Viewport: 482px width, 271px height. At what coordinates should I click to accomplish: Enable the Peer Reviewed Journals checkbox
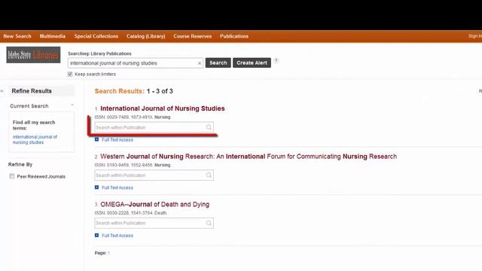(12, 176)
